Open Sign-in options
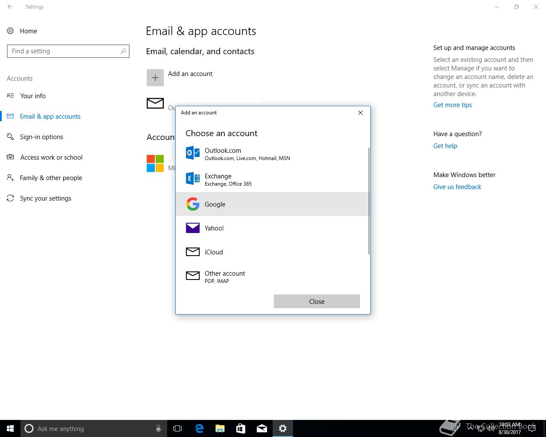This screenshot has height=437, width=546. click(41, 137)
